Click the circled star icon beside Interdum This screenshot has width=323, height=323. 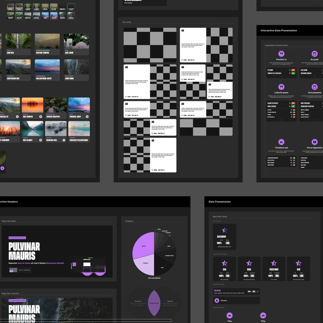coord(217,300)
